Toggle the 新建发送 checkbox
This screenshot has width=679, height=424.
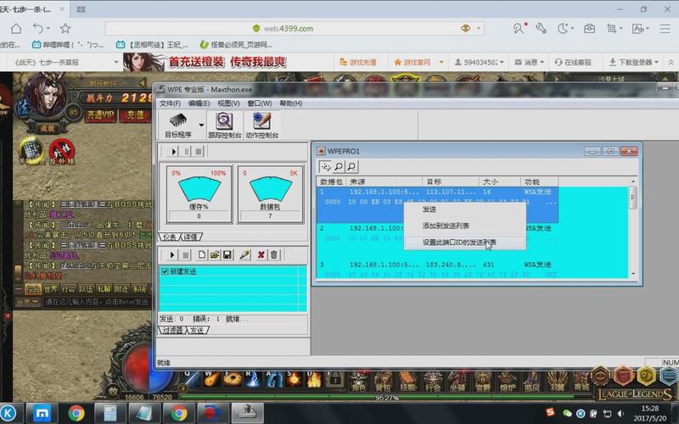pos(165,271)
